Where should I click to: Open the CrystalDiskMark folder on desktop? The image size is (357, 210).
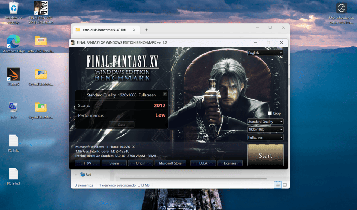click(41, 107)
